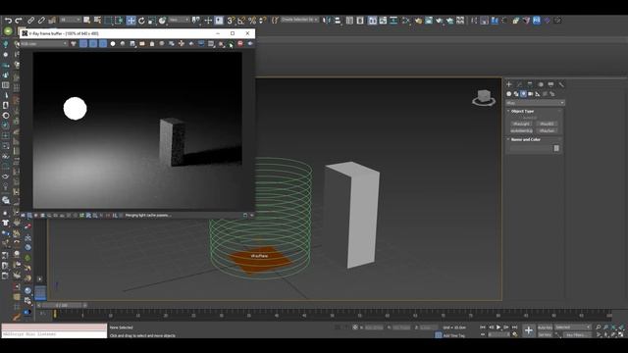Activate the Select and Place tool
Screen dimensions: 628x353
coord(162,20)
